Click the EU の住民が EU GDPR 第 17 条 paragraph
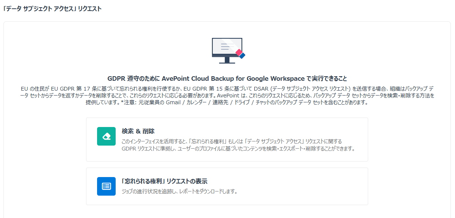Image resolution: width=455 pixels, height=218 pixels. click(x=227, y=96)
